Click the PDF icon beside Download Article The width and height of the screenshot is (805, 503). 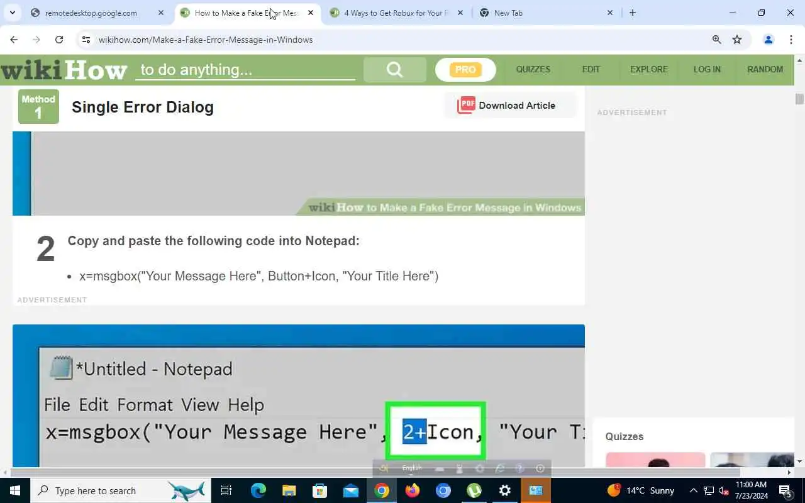coord(466,105)
